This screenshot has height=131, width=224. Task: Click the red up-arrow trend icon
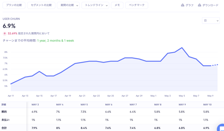pyautogui.click(x=5, y=34)
